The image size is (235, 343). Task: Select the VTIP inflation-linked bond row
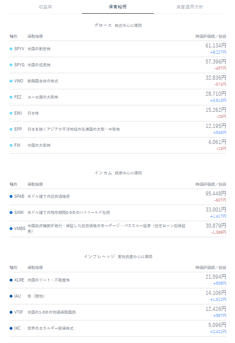click(118, 312)
